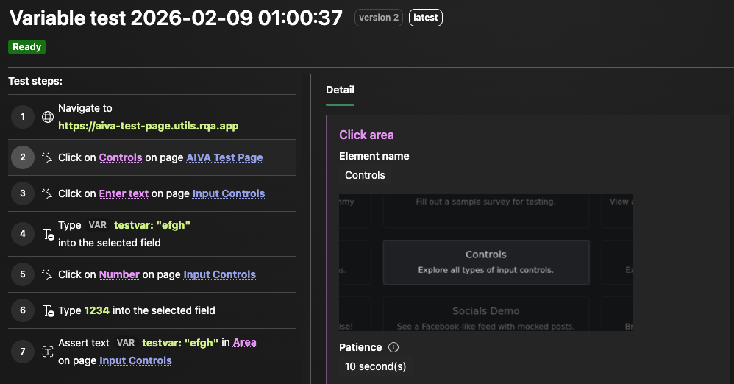Click the Variable test title
Viewport: 734px width, 384px height.
coord(176,18)
